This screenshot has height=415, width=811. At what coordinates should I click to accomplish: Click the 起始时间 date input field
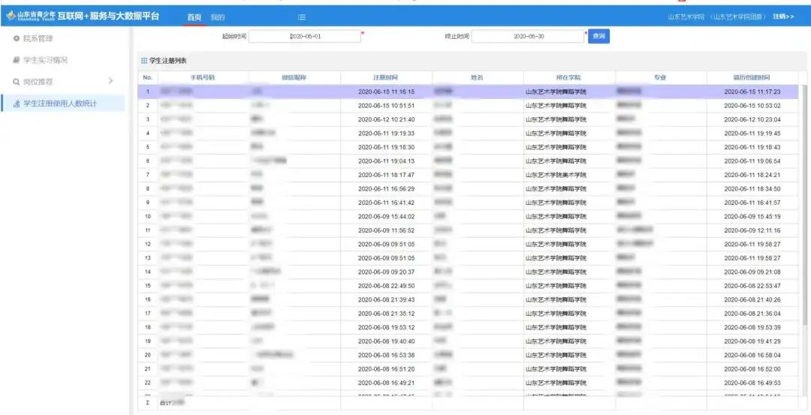[x=305, y=36]
